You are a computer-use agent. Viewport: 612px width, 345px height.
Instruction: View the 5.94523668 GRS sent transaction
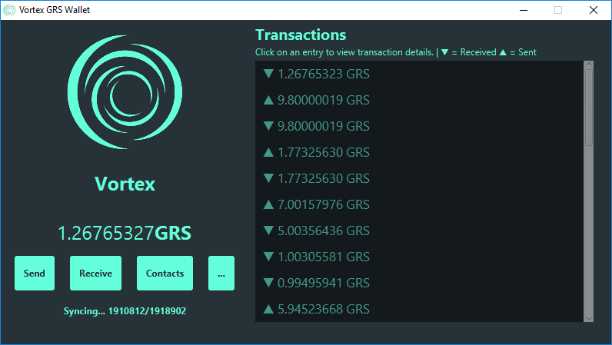[419, 309]
